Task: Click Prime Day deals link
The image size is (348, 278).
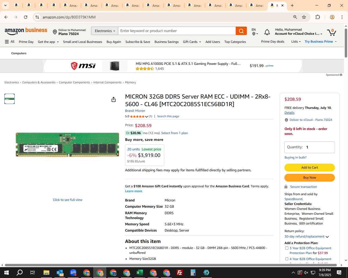Action: 273,42
